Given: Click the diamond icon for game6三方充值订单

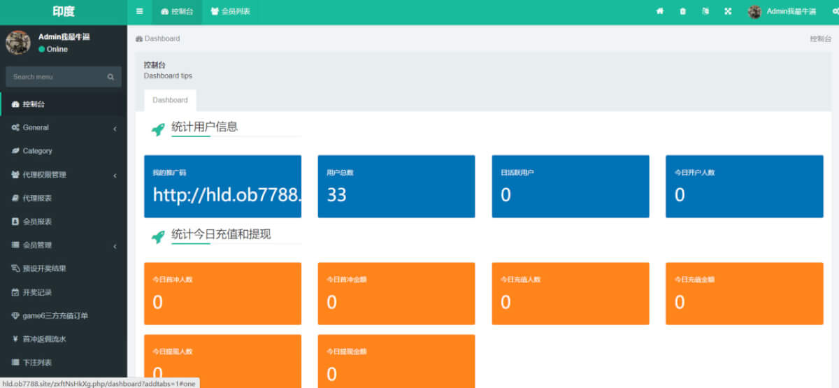Looking at the screenshot, I should 15,316.
